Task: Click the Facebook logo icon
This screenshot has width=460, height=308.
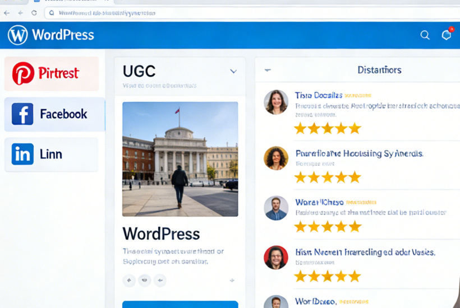Action: pyautogui.click(x=22, y=114)
